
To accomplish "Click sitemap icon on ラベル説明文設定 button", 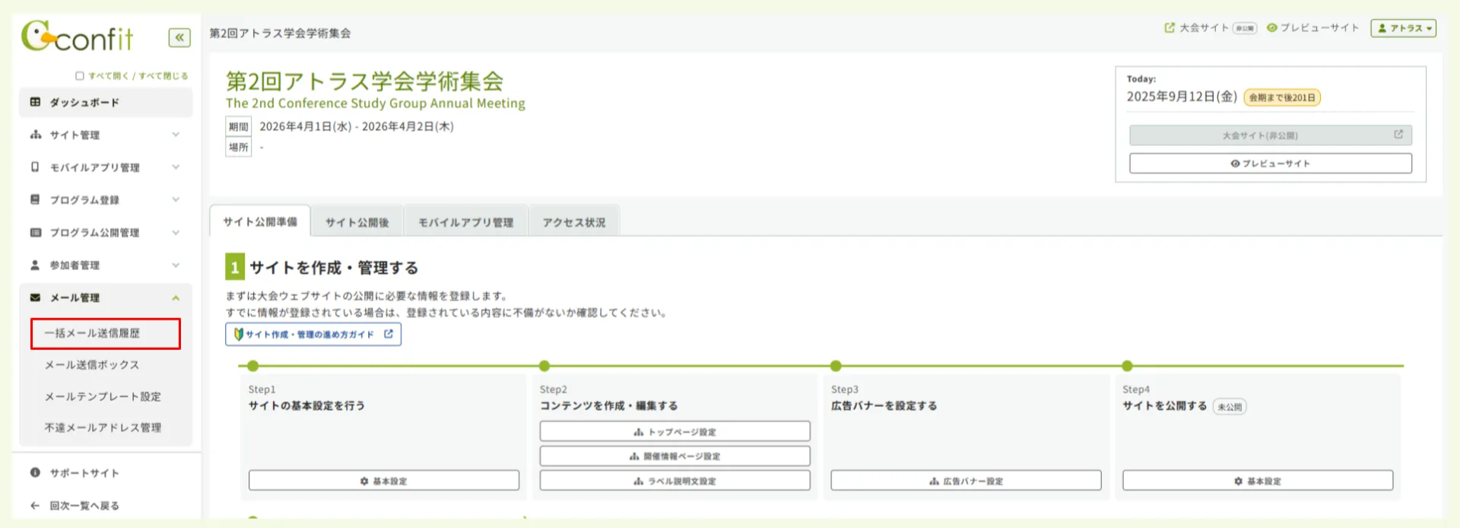I will 639,481.
